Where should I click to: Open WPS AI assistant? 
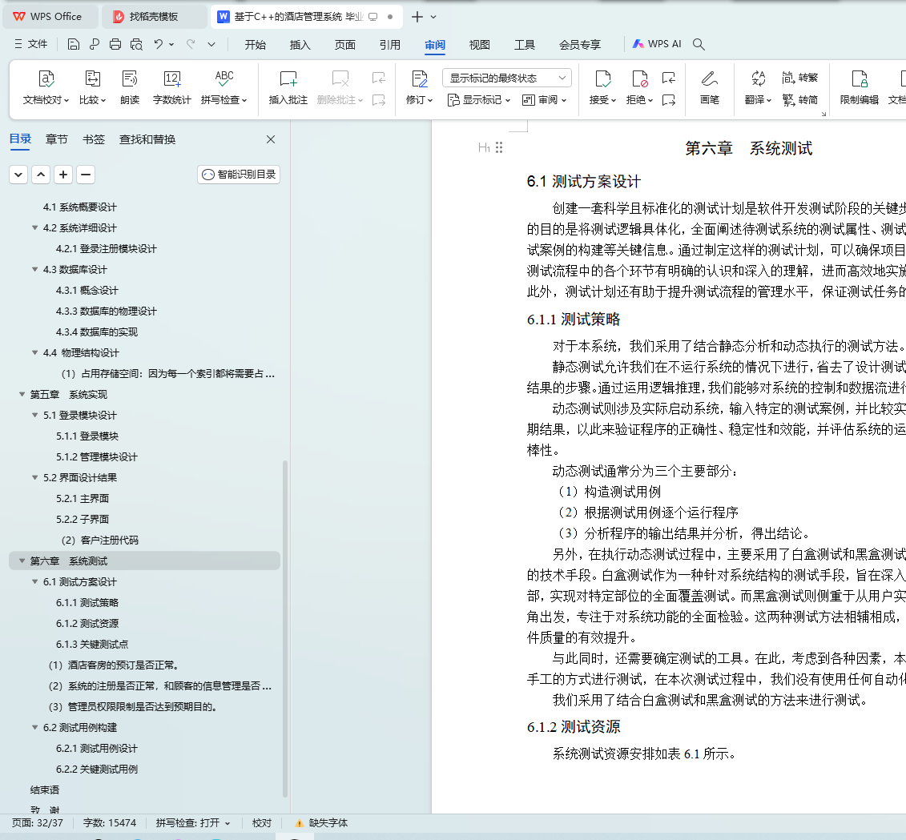(657, 44)
